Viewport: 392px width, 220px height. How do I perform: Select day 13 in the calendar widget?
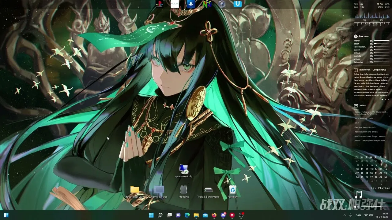371,169
